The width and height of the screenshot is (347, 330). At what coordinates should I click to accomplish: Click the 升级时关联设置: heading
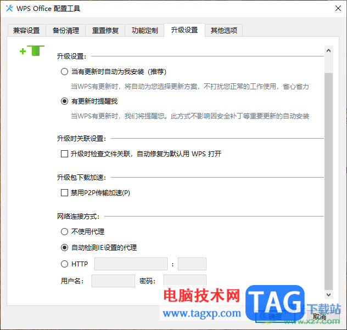tap(82, 139)
